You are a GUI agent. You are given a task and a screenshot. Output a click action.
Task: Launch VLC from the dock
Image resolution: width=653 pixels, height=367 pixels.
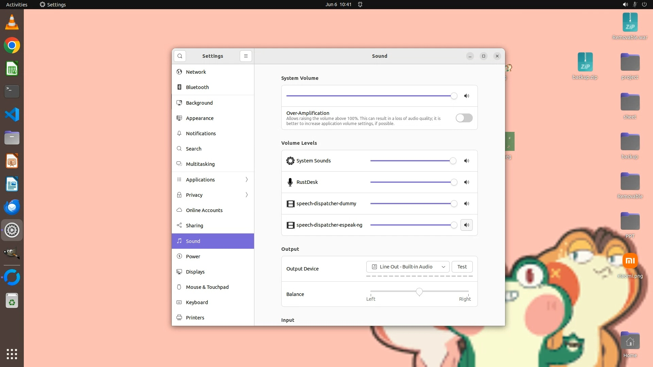pos(12,22)
